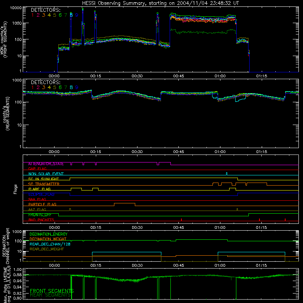Click the BAD_PACKETS flag label

click(41, 220)
